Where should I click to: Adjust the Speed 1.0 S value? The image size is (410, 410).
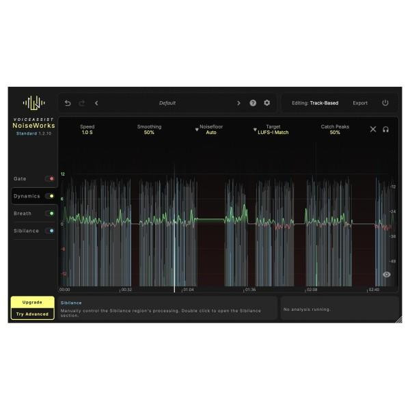click(x=87, y=133)
